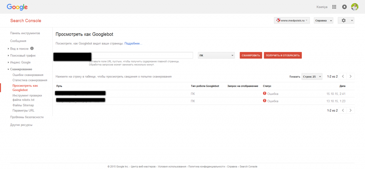Click Ошибка status in 15.10.15 row

(x=273, y=94)
